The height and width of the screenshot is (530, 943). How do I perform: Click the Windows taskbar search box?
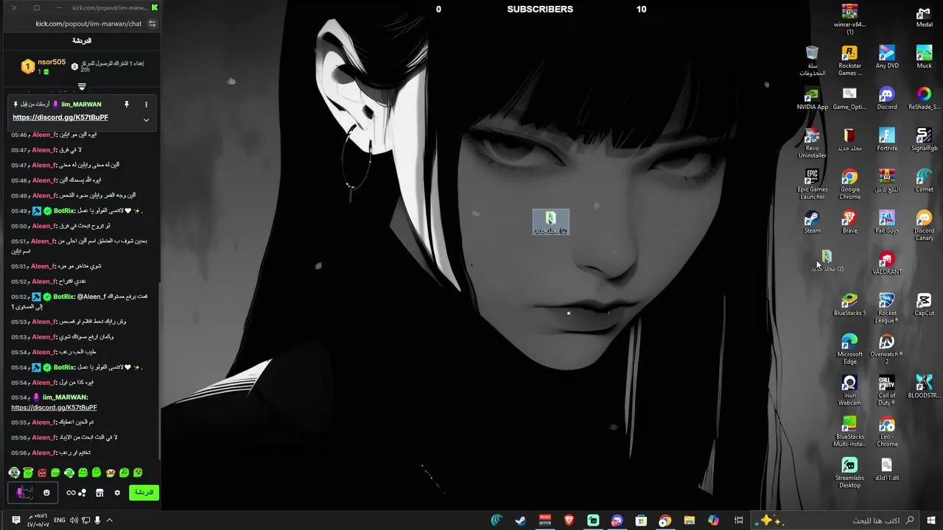[835, 520]
